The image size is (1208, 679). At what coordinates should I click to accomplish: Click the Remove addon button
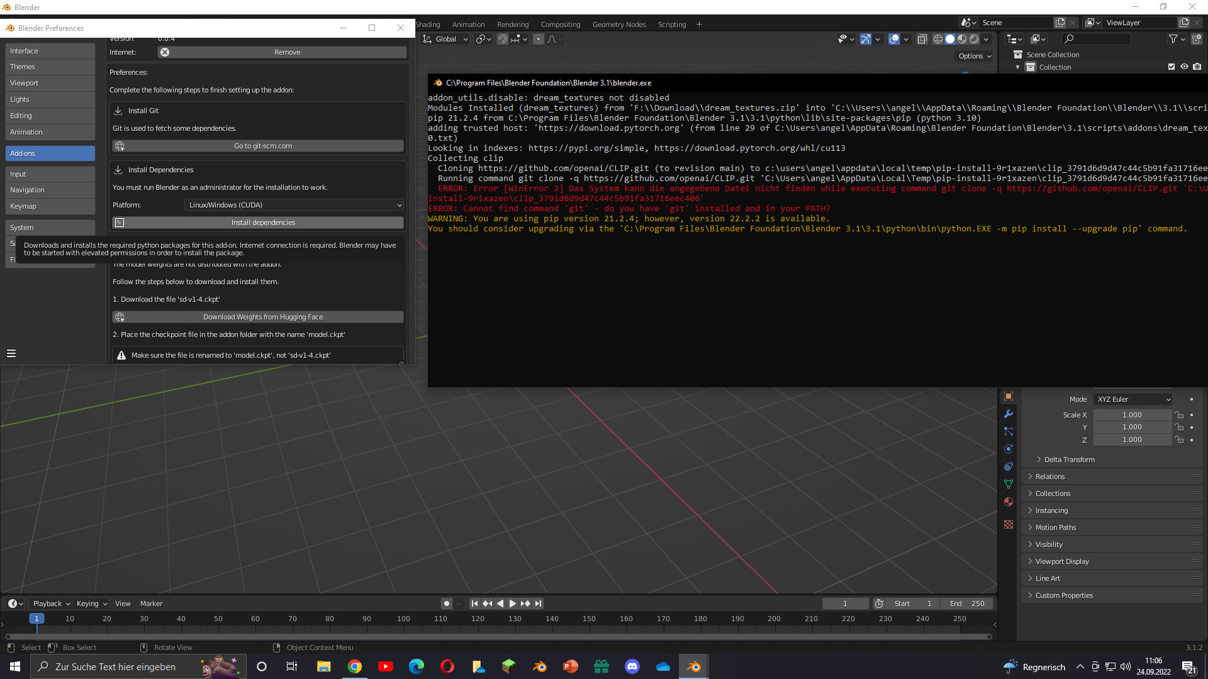coord(282,52)
